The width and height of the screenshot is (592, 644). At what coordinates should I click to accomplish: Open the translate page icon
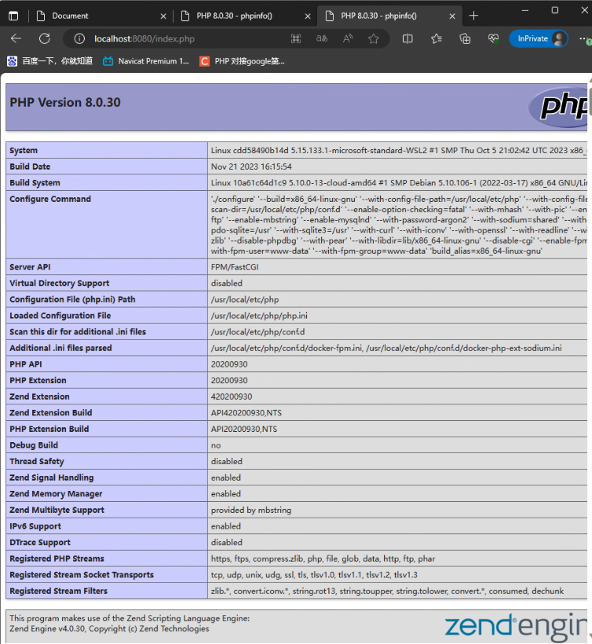click(322, 38)
